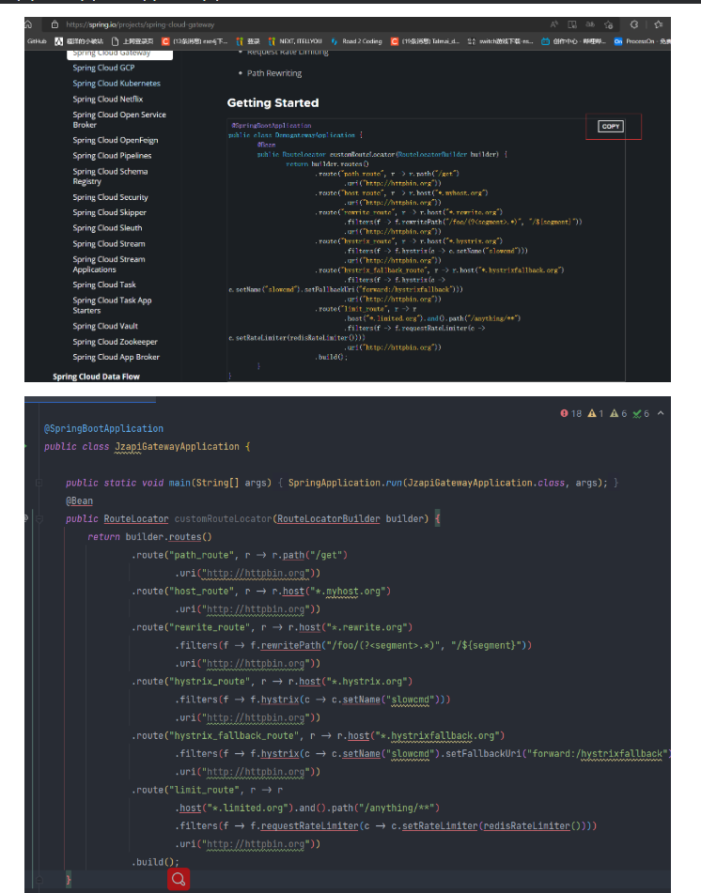Click the yellow warning indicator showing 1
The height and width of the screenshot is (893, 701).
coord(596,413)
